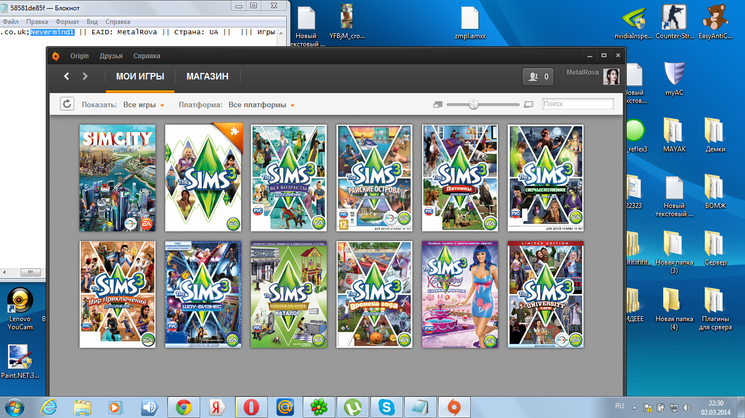
Task: Open Google Chrome from the taskbar
Action: [183, 407]
